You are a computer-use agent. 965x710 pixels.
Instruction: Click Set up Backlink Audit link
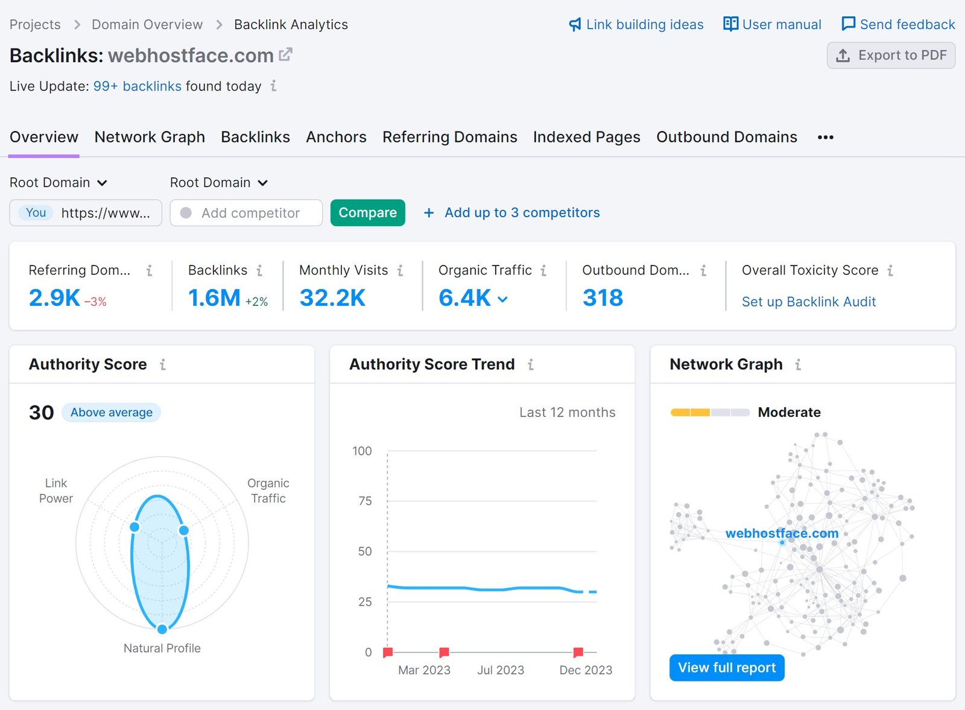[809, 302]
